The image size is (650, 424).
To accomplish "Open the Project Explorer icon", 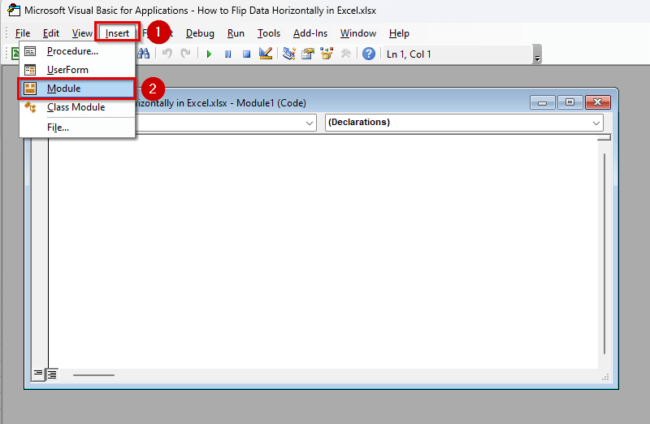I will [288, 54].
